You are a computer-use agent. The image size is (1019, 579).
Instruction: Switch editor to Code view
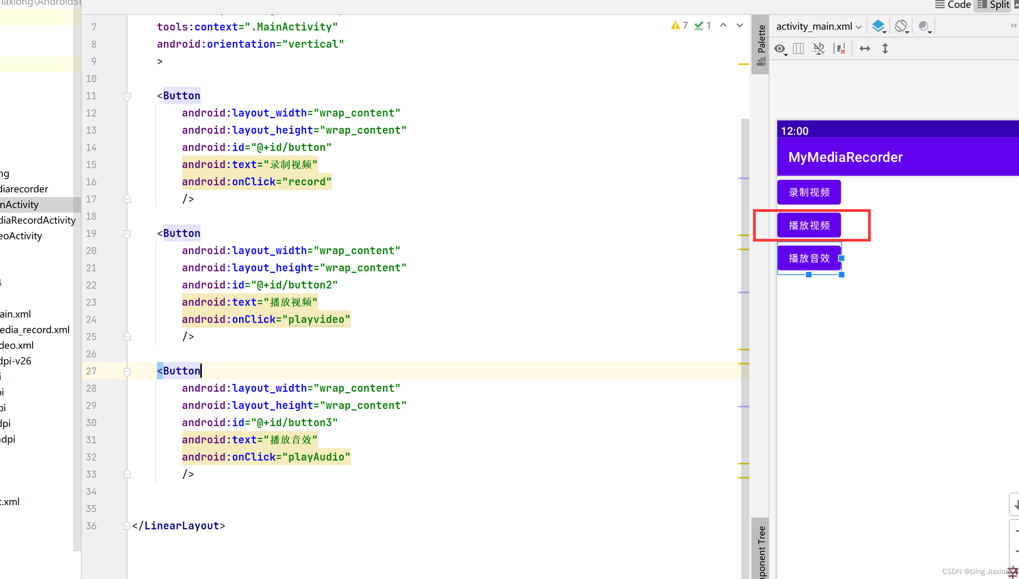click(953, 5)
